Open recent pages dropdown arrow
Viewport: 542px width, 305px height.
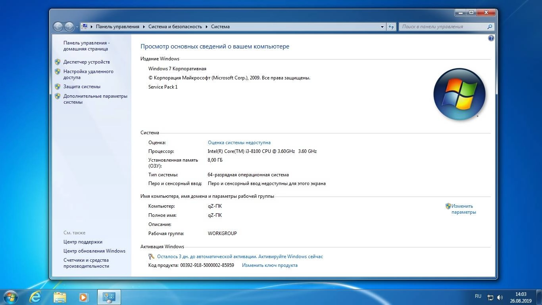point(77,27)
